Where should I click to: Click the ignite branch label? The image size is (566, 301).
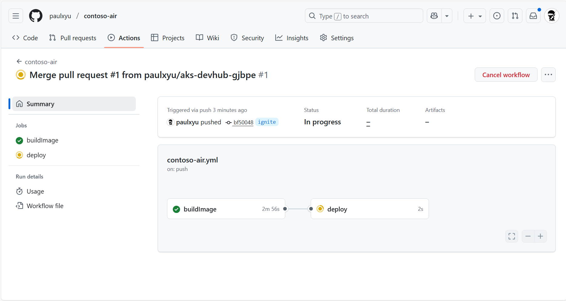point(267,122)
